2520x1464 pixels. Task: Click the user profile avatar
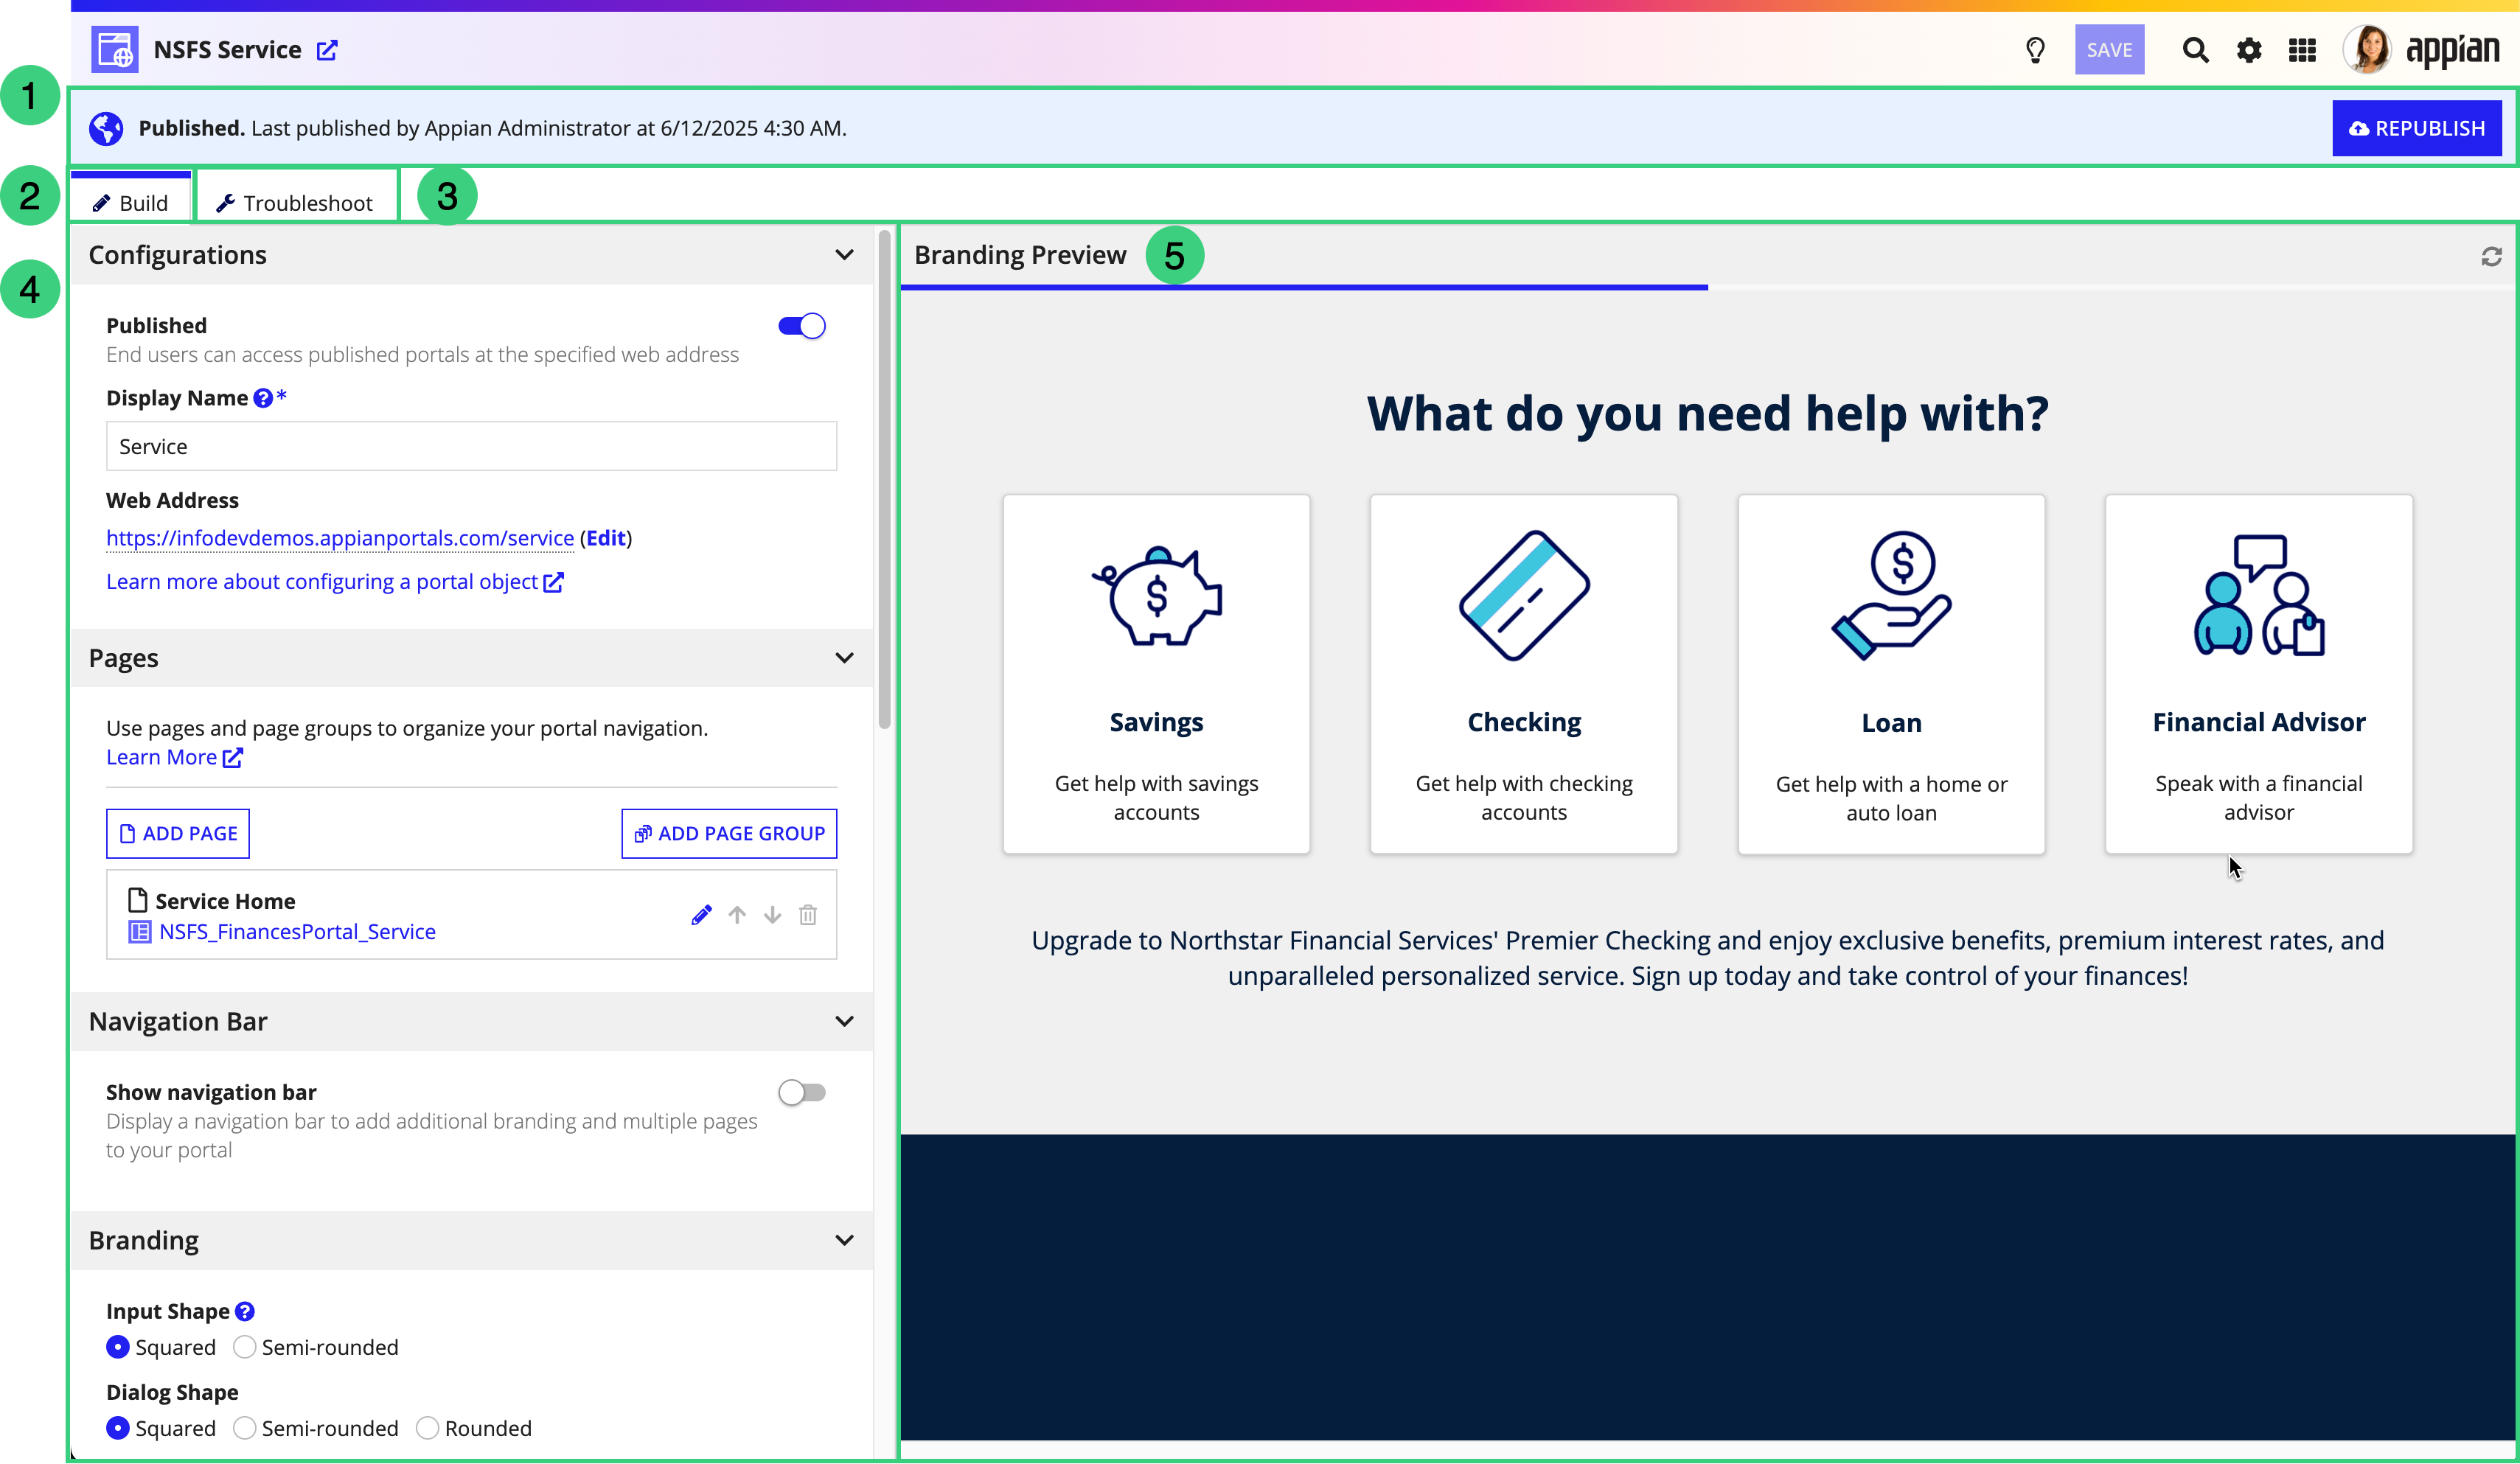click(x=2367, y=49)
